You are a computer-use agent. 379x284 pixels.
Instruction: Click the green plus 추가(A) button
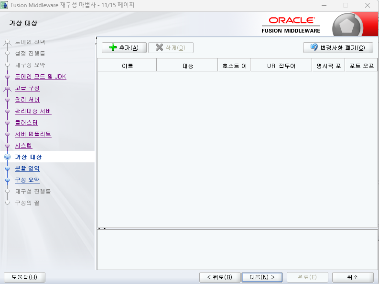tap(124, 47)
